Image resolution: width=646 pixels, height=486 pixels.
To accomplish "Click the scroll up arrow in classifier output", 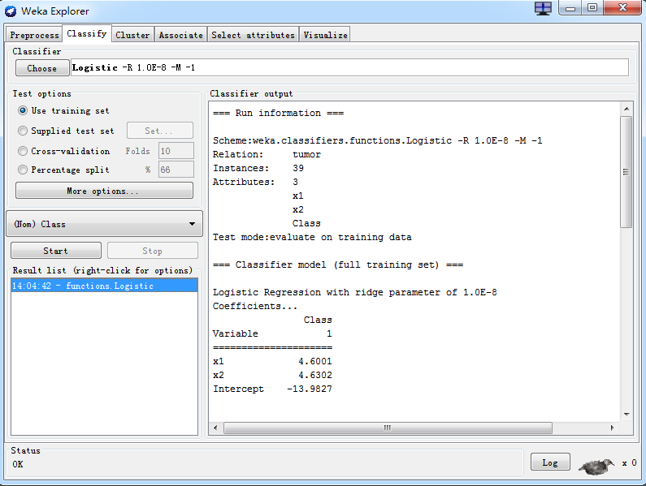I will pyautogui.click(x=626, y=109).
